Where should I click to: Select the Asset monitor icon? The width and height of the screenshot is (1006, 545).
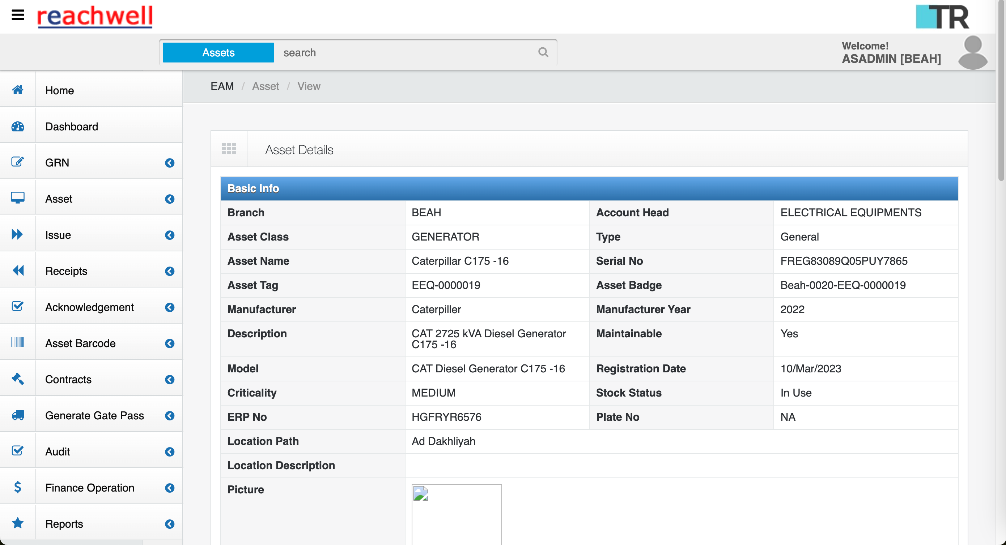[x=18, y=197]
